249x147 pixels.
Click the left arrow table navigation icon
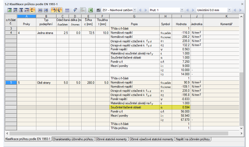pos(40,10)
